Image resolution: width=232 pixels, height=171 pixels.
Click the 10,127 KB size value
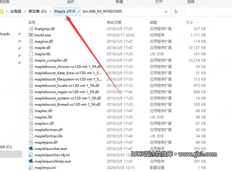coord(197,47)
